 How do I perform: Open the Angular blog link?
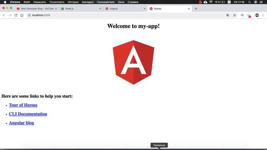21,123
